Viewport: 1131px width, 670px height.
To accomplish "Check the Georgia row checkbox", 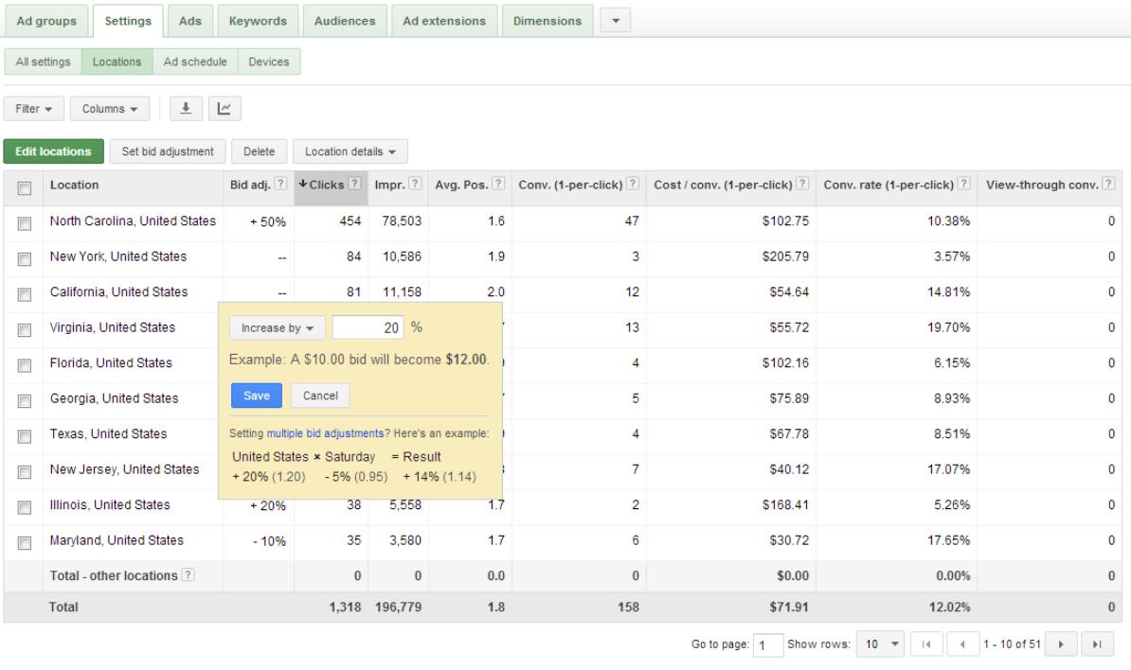I will [x=25, y=400].
